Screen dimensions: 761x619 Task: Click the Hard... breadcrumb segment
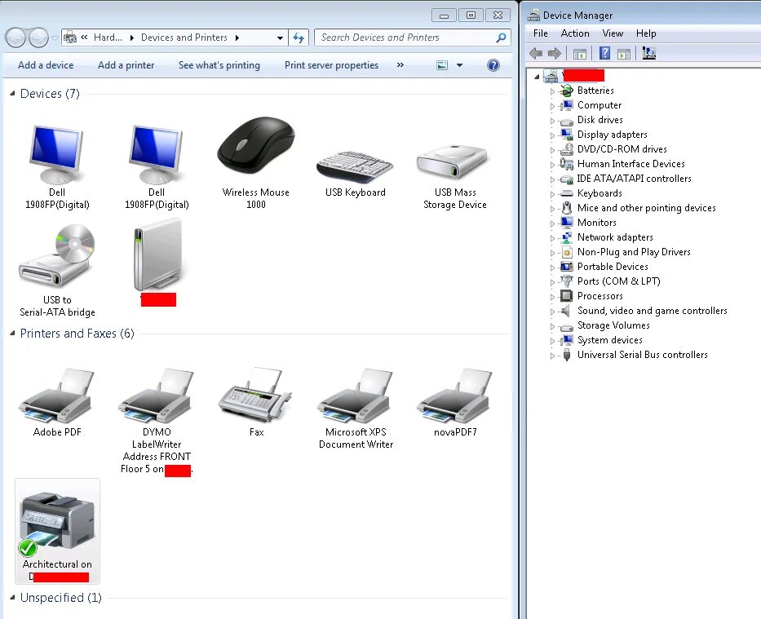tap(108, 38)
